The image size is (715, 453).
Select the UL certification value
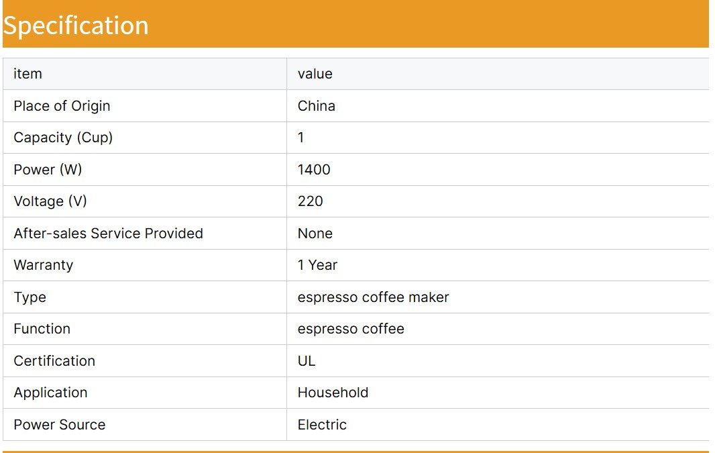click(307, 361)
